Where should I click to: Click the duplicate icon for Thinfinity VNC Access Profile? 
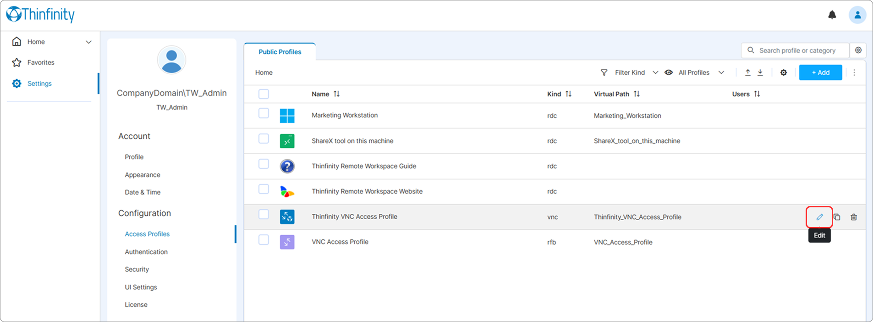click(837, 217)
